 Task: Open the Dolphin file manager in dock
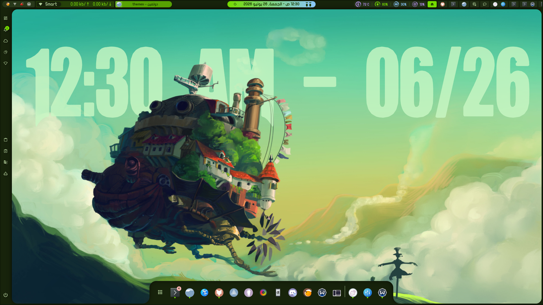[x=190, y=293]
